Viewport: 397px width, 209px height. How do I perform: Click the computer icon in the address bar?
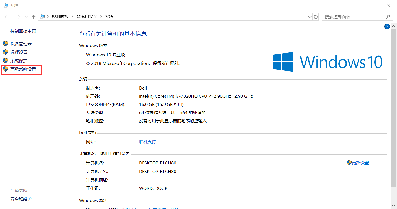point(42,17)
